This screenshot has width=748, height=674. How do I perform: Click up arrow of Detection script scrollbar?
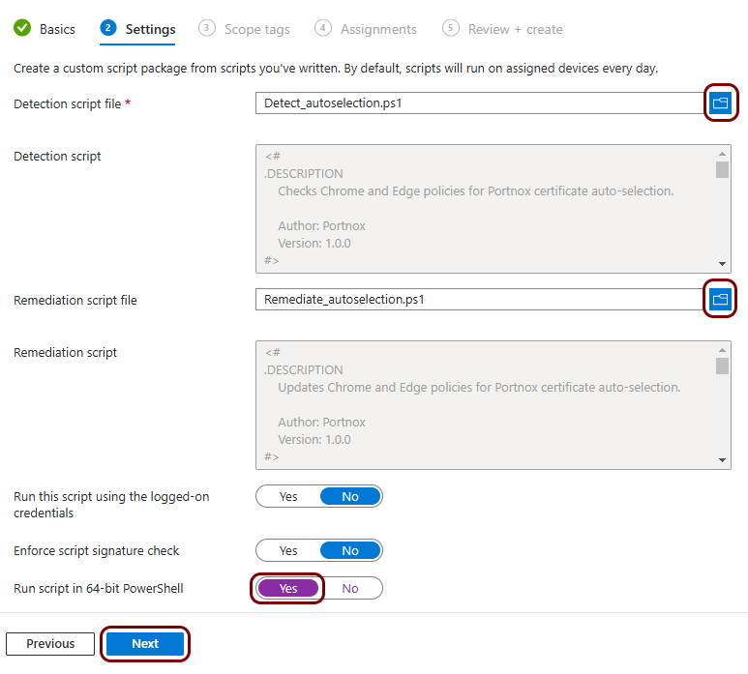pos(722,154)
